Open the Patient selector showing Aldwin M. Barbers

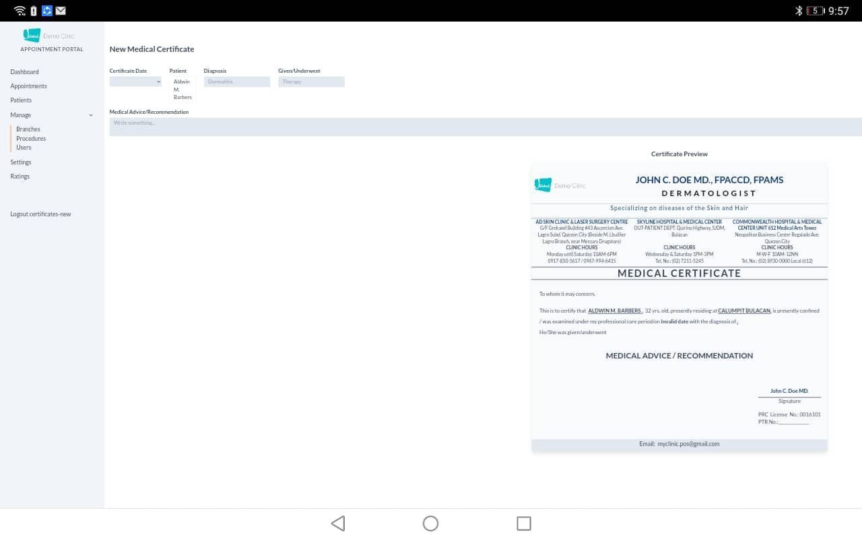pyautogui.click(x=182, y=89)
